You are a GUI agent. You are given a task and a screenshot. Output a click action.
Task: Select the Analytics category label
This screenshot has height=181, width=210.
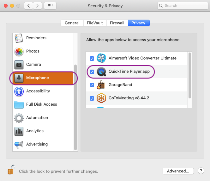pos(35,131)
